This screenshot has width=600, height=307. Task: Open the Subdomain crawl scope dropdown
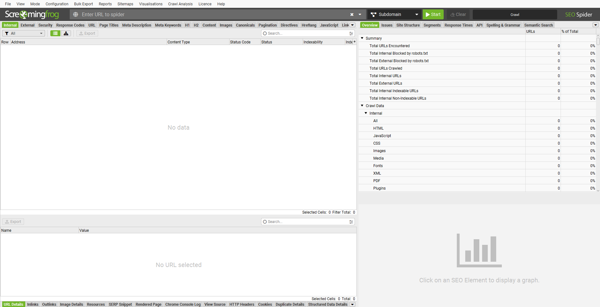pos(394,14)
